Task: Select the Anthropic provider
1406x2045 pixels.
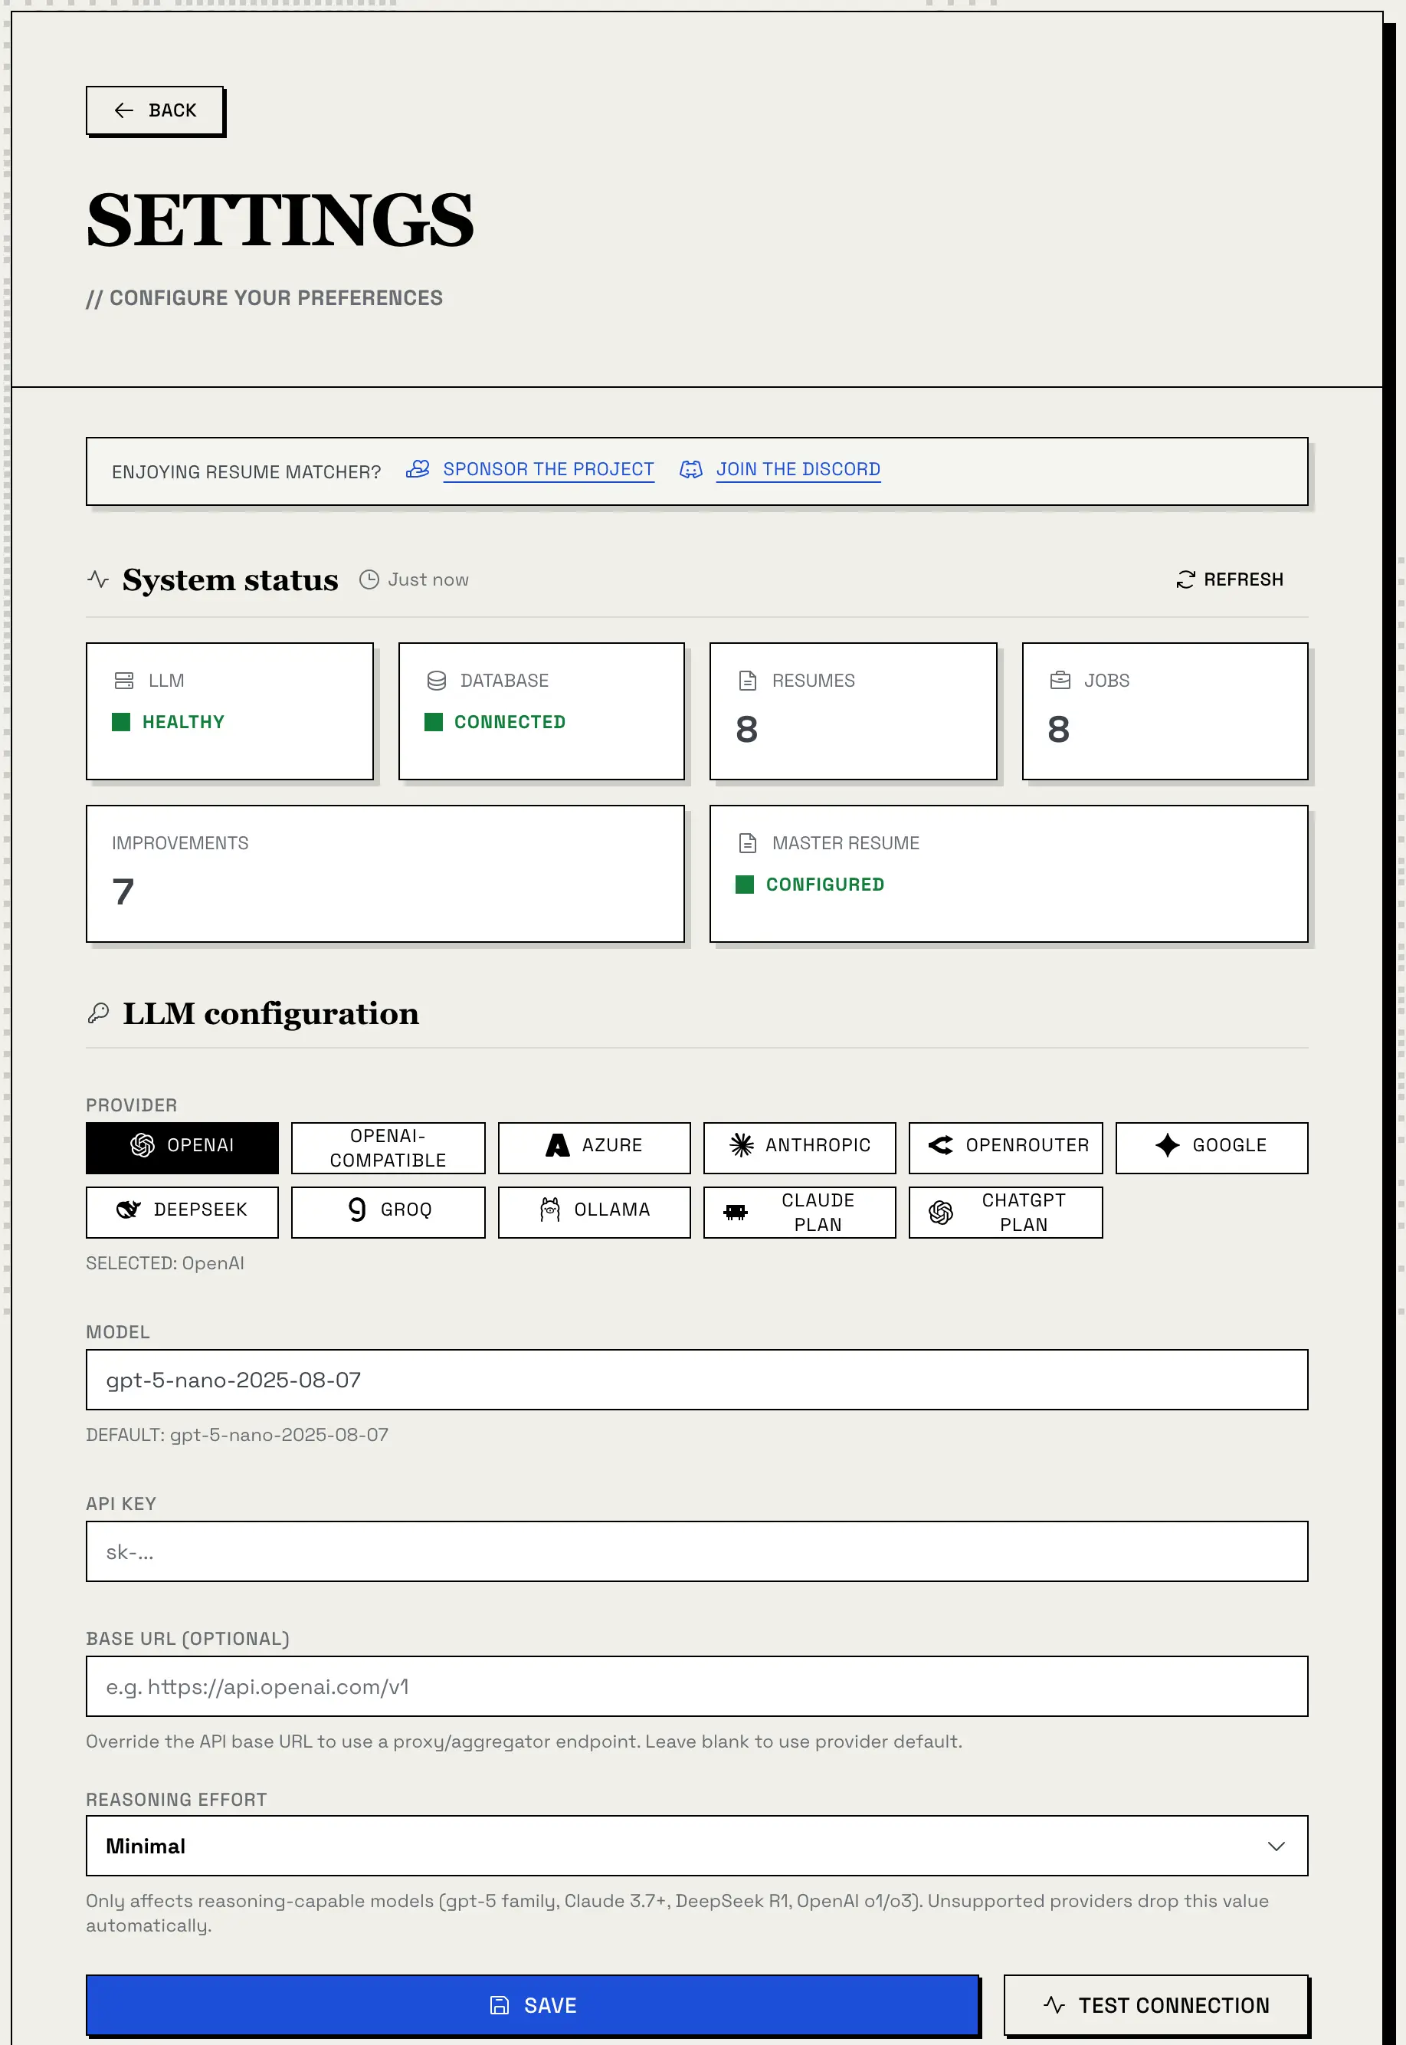Action: [800, 1148]
